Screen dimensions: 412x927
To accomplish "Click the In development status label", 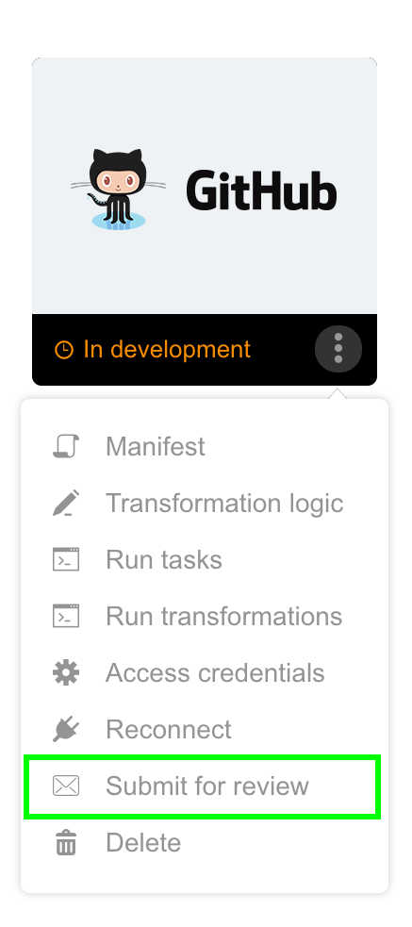I will 167,350.
